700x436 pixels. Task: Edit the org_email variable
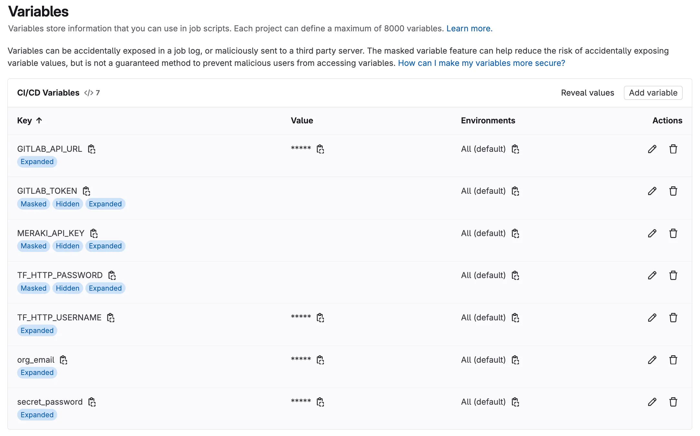652,360
